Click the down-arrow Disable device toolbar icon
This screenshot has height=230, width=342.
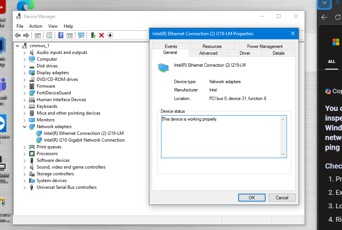[110, 35]
